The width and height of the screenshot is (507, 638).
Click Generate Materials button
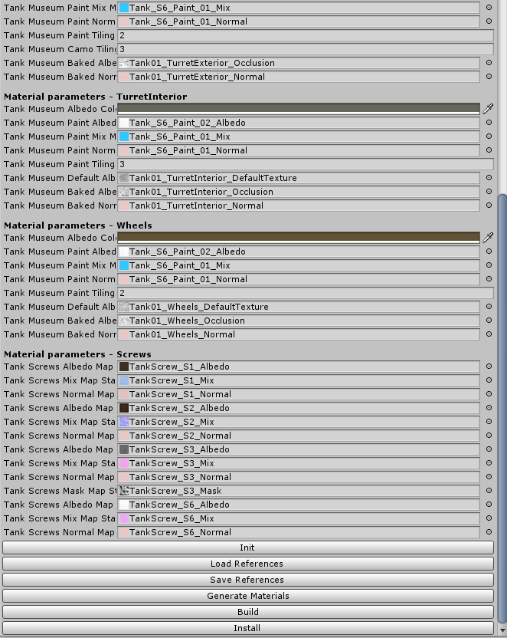248,596
